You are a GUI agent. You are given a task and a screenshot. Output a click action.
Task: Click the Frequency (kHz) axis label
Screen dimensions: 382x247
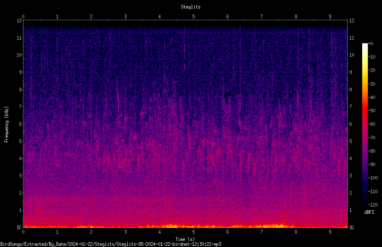tap(6, 125)
